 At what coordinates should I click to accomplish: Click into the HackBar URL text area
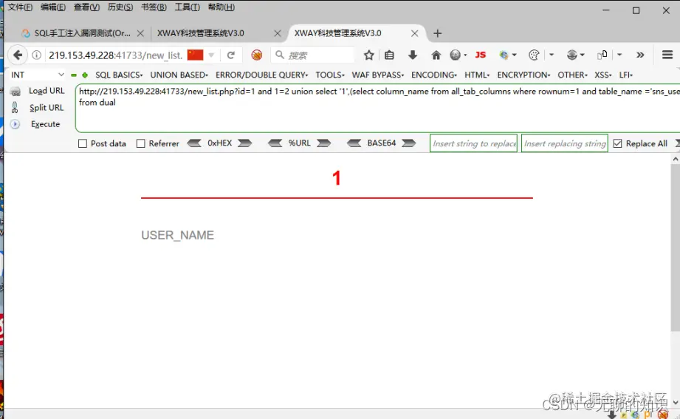tap(377, 108)
